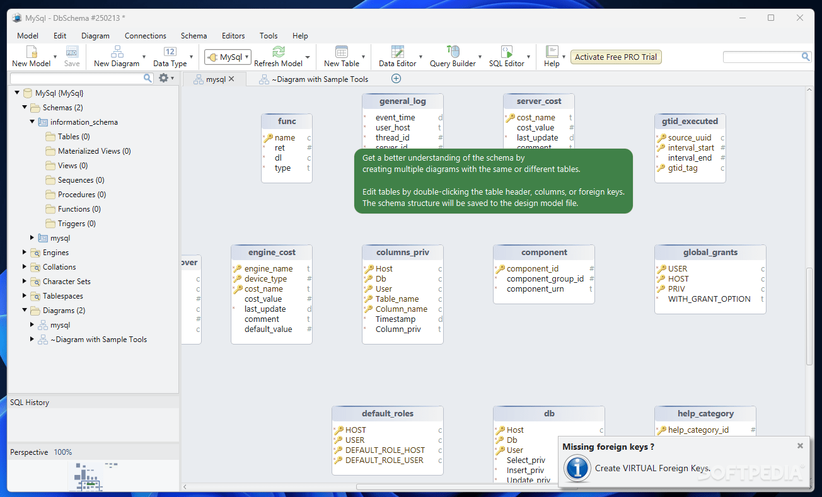
Task: Open the Data Type dropdown arrow
Action: 191,57
